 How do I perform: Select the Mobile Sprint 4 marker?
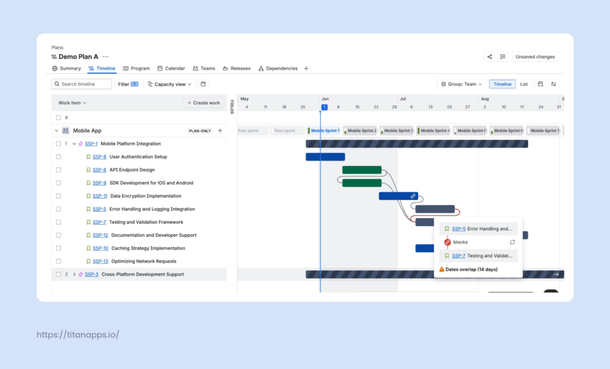434,131
